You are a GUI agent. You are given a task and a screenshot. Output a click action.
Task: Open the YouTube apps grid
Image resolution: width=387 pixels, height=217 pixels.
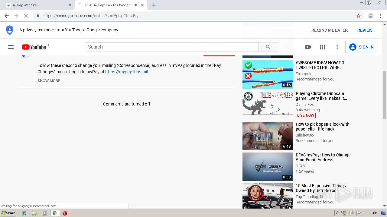coord(323,47)
